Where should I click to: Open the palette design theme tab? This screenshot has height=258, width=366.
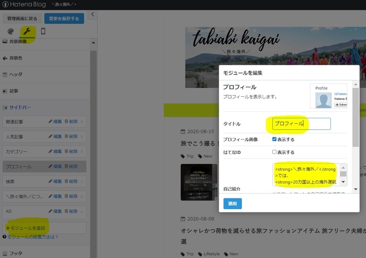click(x=11, y=31)
